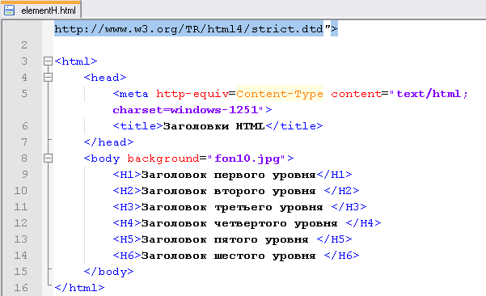Click the closing body tag
The image size is (486, 296).
click(109, 272)
